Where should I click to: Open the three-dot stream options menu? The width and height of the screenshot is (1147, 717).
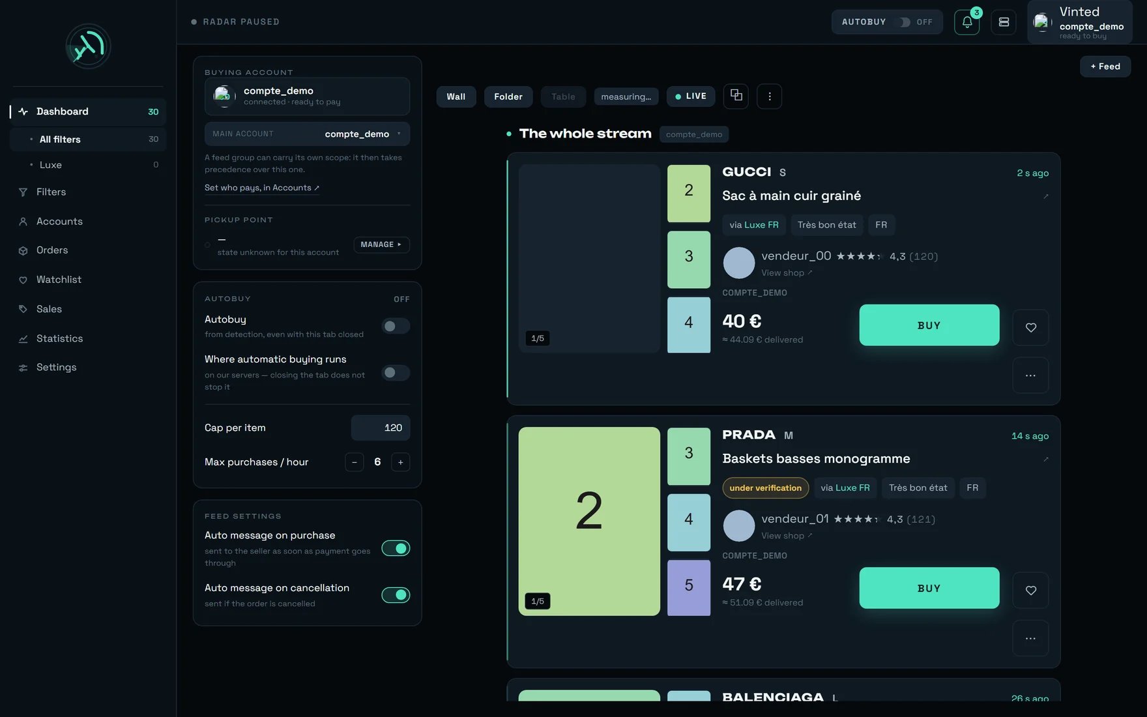[x=769, y=96]
